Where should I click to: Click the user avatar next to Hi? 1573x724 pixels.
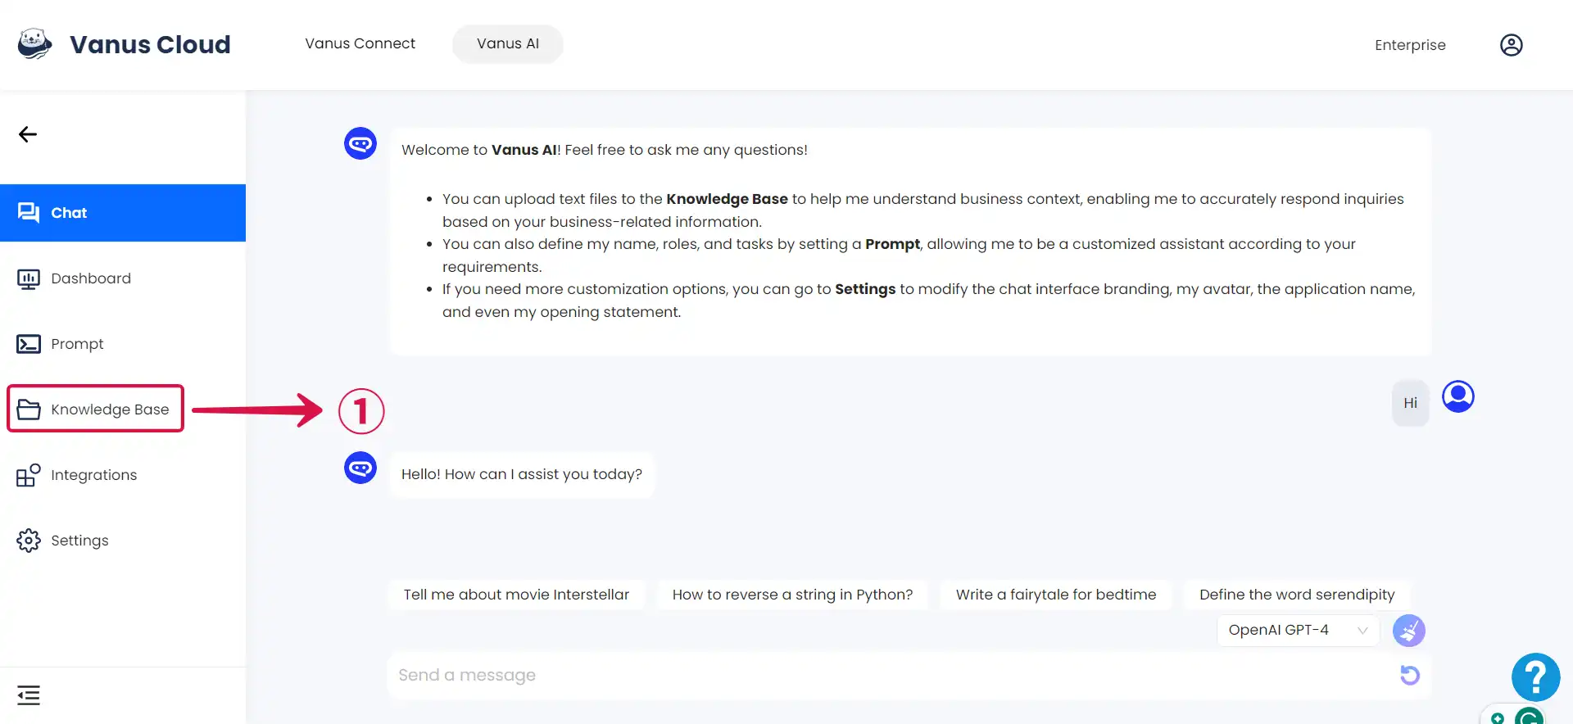tap(1458, 396)
